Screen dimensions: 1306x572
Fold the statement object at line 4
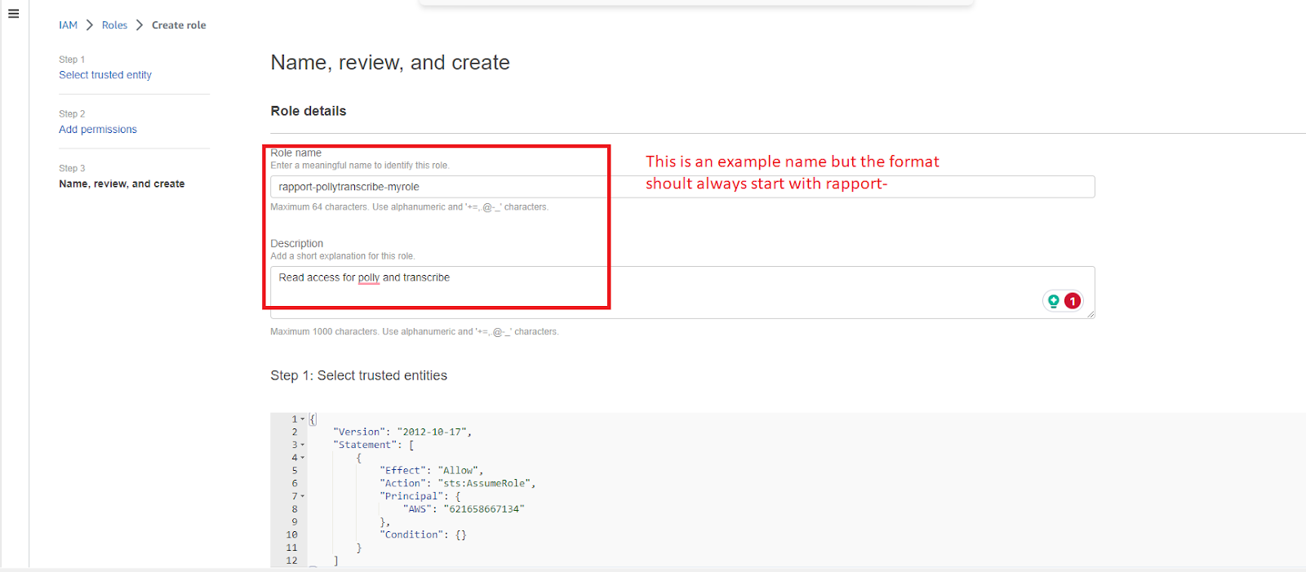point(303,458)
